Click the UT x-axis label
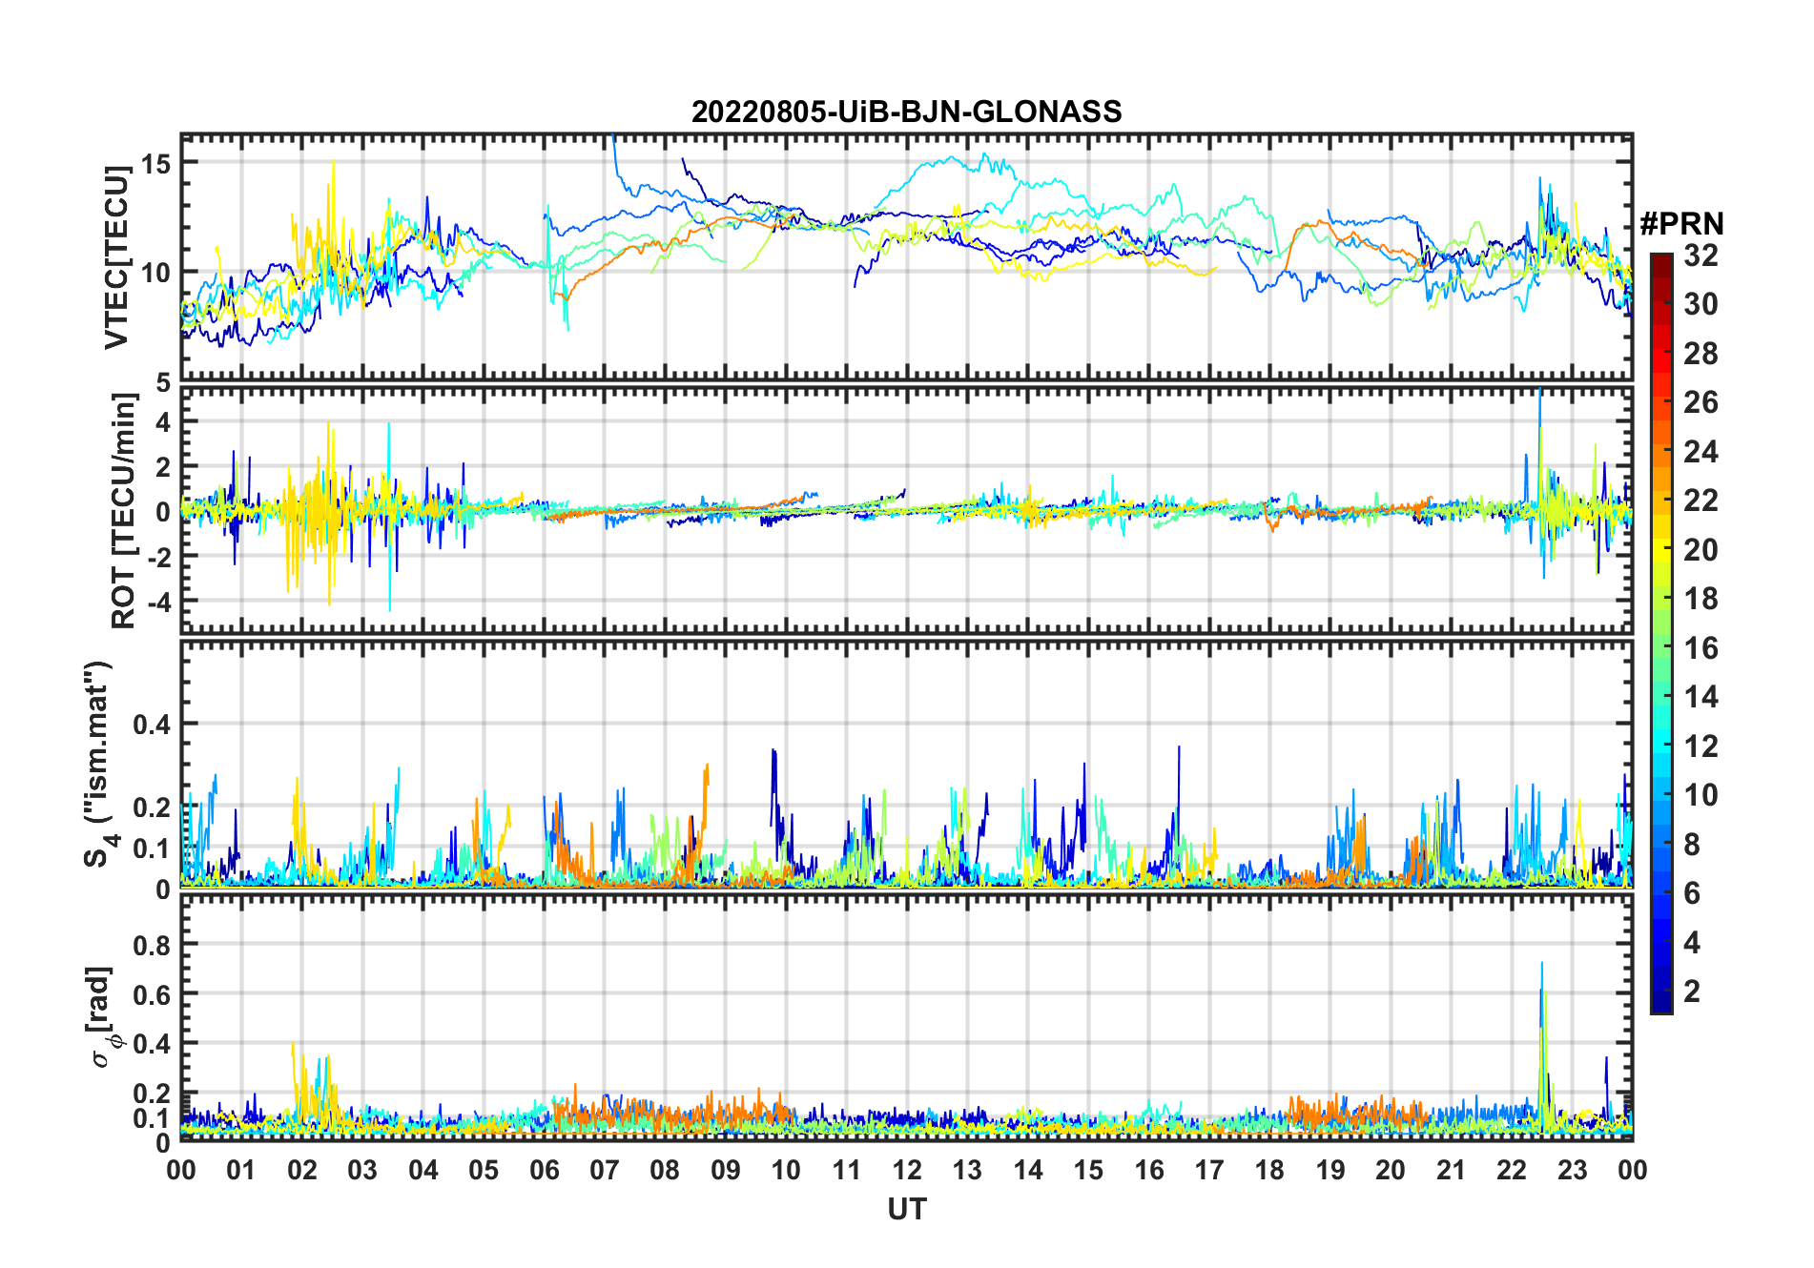Screen dimensions: 1814x1268 click(x=906, y=1210)
